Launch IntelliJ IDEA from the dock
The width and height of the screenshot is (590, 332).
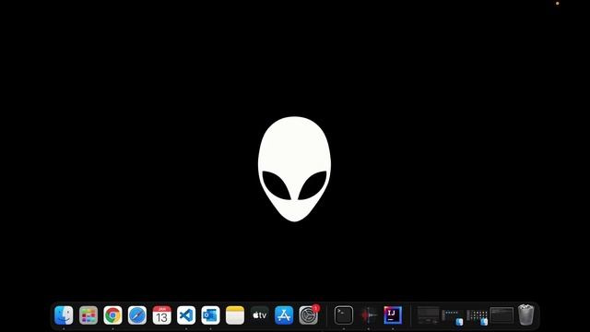(x=393, y=315)
